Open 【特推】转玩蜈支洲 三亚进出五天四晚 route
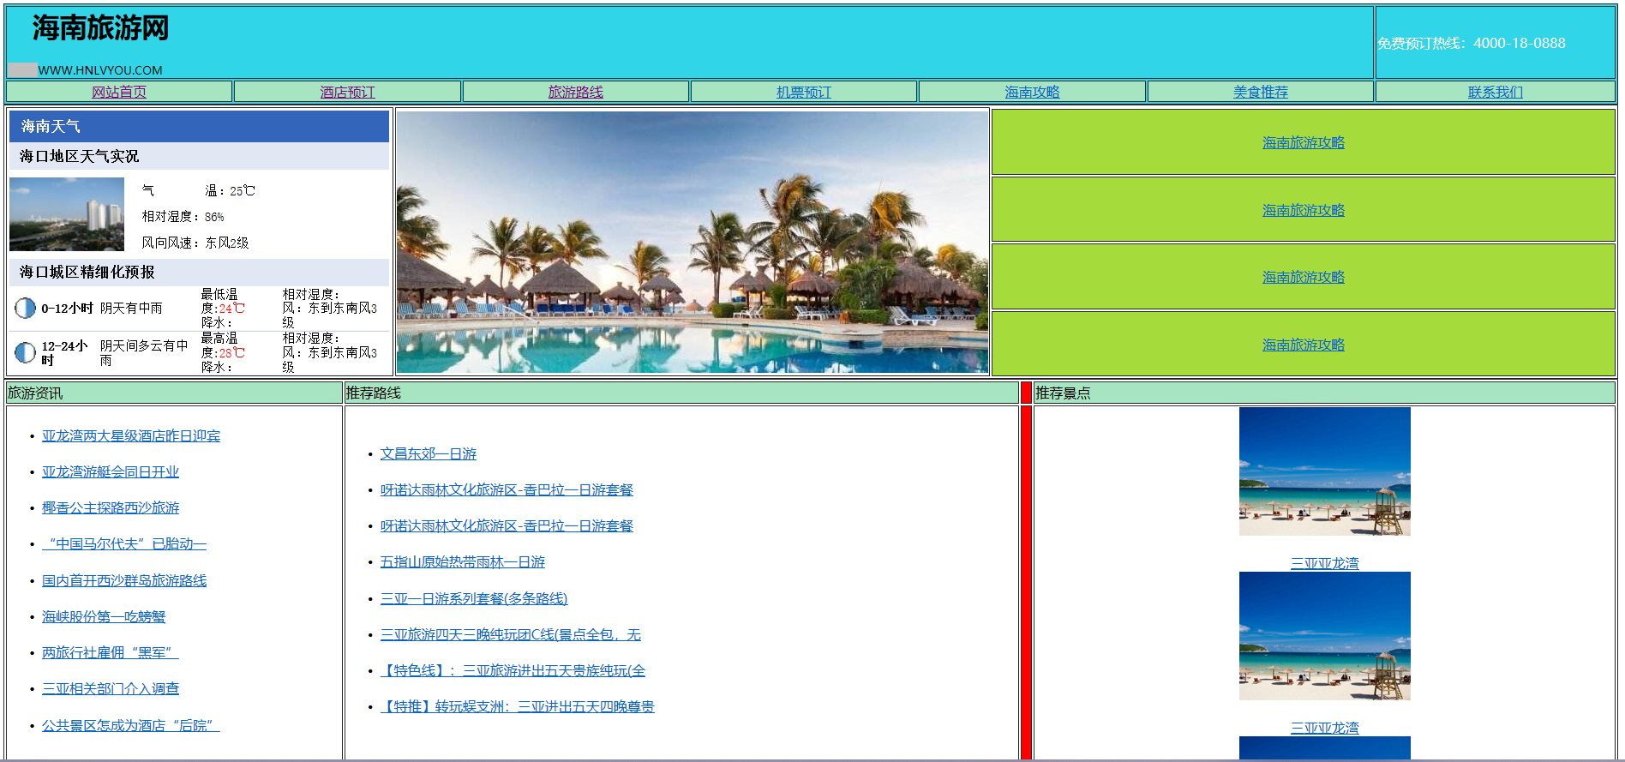 (x=518, y=706)
